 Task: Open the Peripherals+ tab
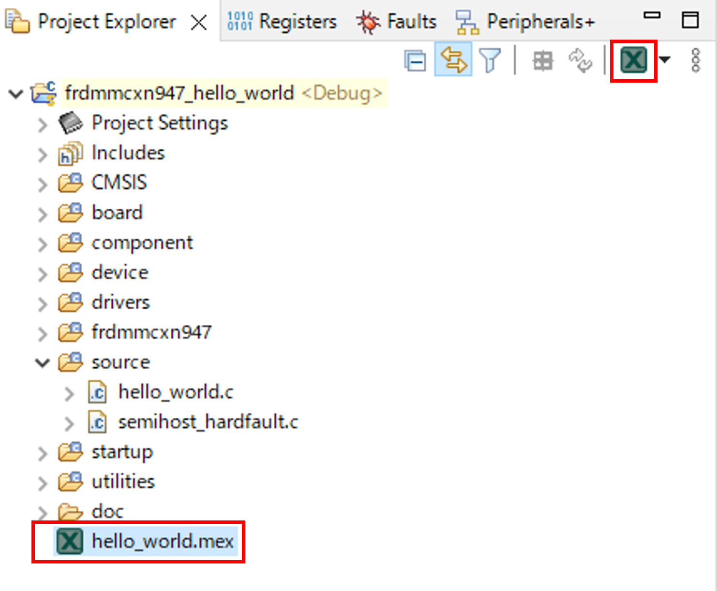(525, 22)
